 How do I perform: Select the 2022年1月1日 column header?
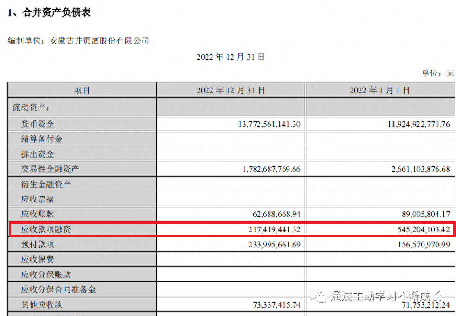379,90
